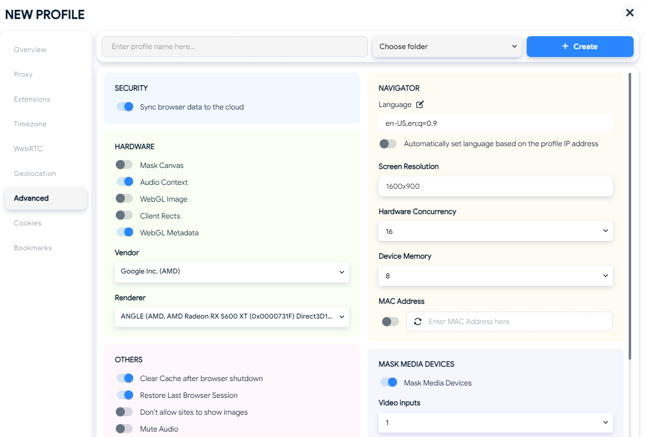Turn on WebGL Image masking
Screen dimensions: 646x437
[125, 199]
